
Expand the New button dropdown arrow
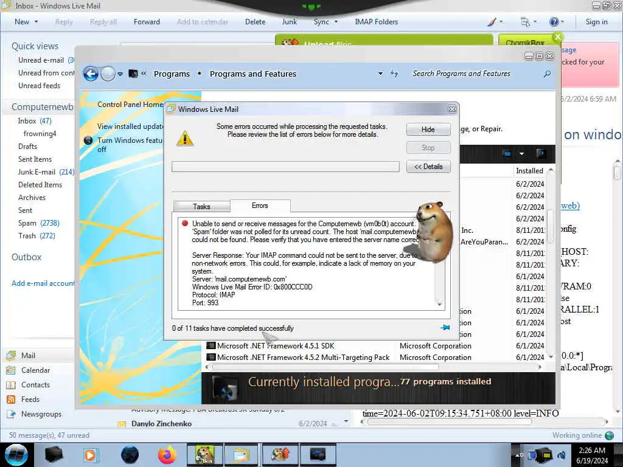tap(36, 22)
